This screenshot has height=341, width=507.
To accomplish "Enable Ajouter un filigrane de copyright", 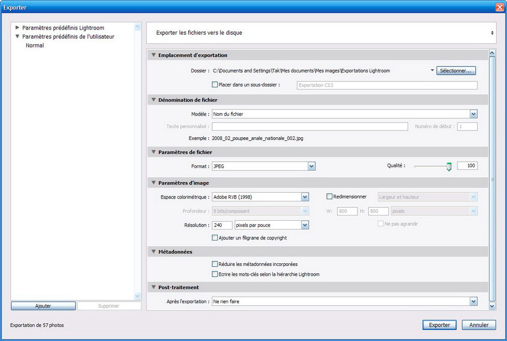I will [x=215, y=238].
